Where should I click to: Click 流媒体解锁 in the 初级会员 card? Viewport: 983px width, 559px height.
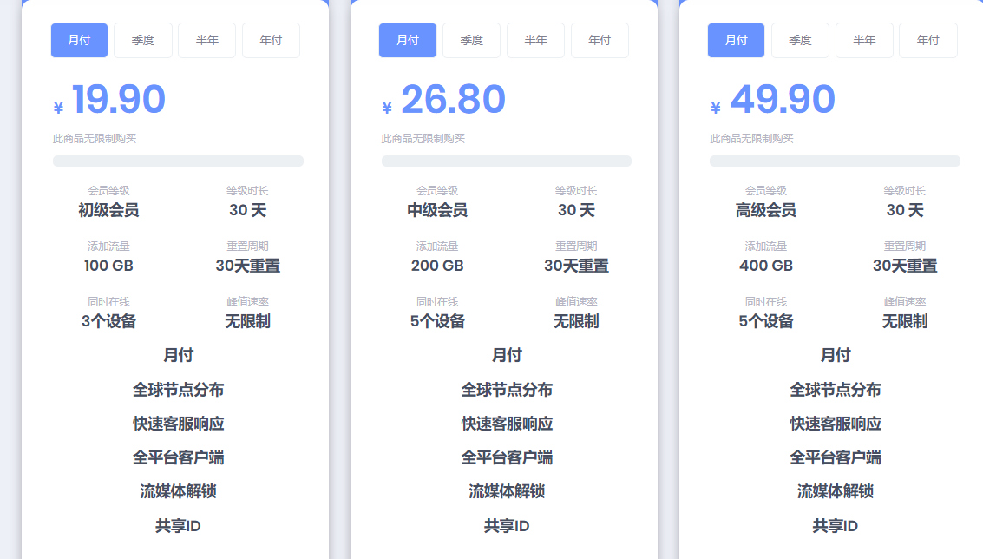tap(178, 491)
